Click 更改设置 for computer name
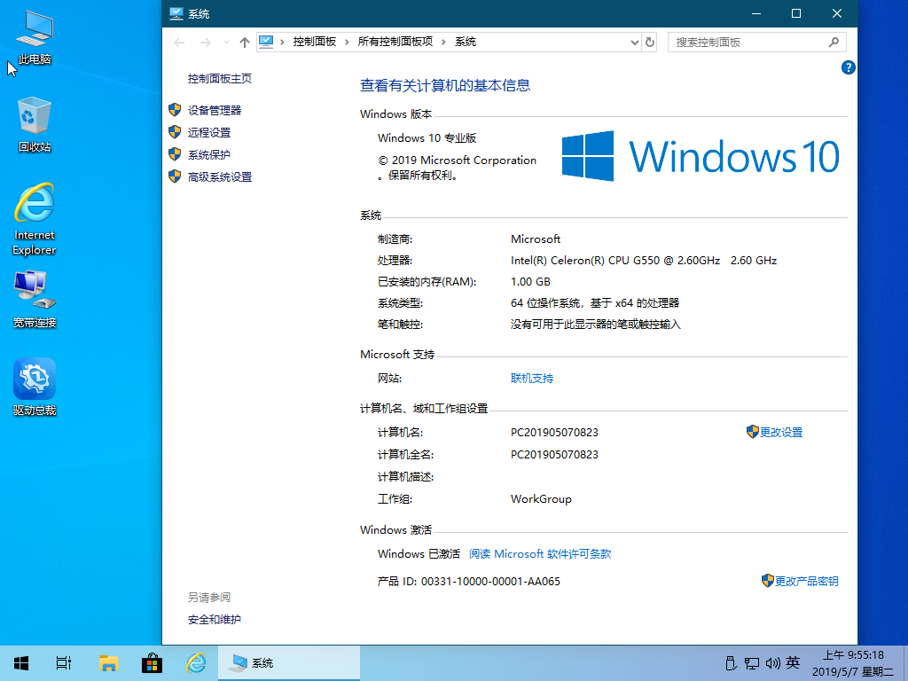908x681 pixels. pyautogui.click(x=780, y=433)
